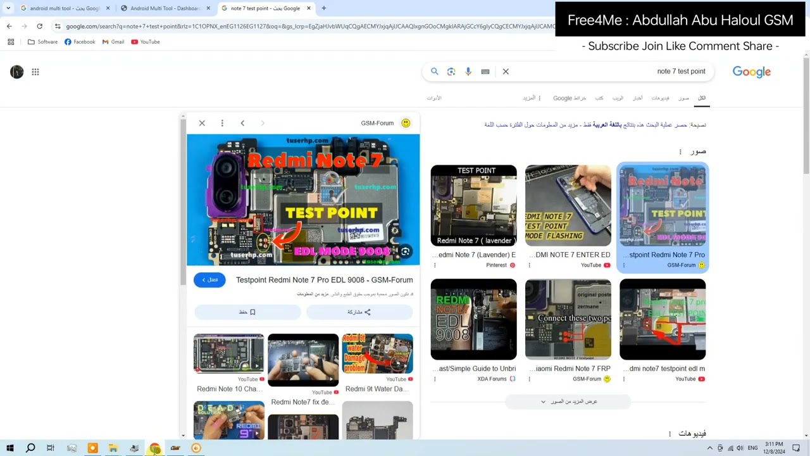Expand عرض المزيد من الصور button
810x456 pixels.
[x=568, y=402]
